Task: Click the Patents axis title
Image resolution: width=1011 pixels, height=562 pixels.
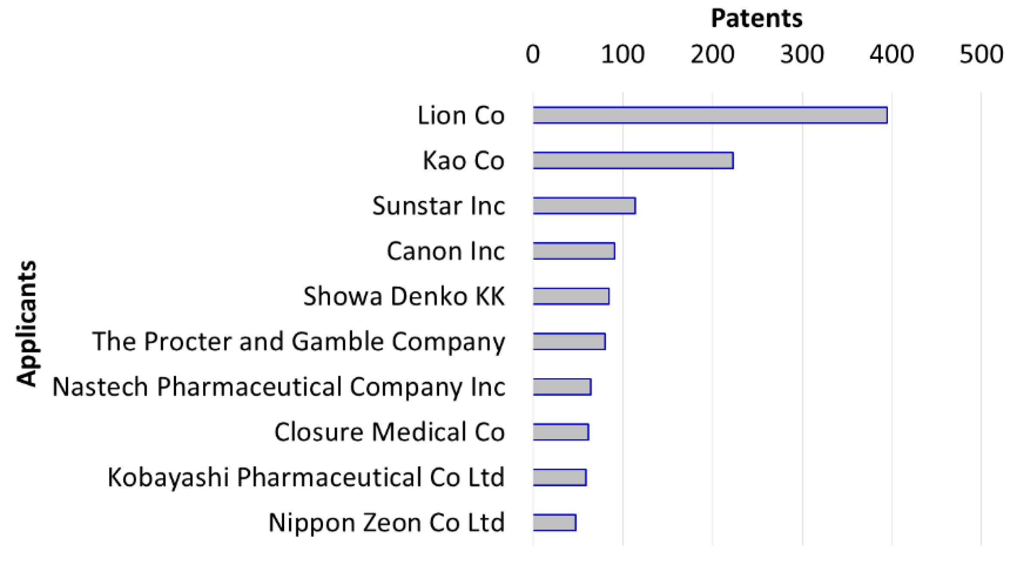Action: [757, 18]
